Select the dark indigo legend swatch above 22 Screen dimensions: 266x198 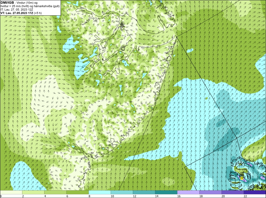tap(255, 192)
